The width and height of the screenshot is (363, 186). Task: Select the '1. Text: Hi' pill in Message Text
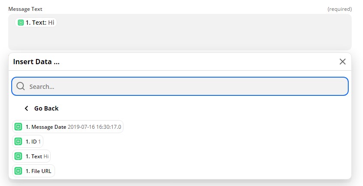36,23
